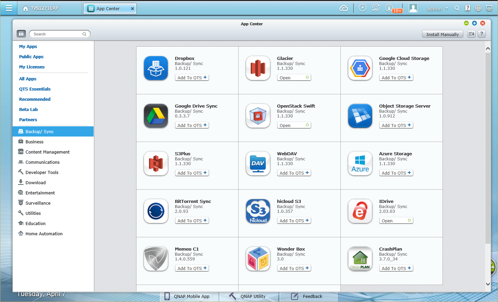
Task: Click the Wonder Box app icon
Action: point(258,259)
